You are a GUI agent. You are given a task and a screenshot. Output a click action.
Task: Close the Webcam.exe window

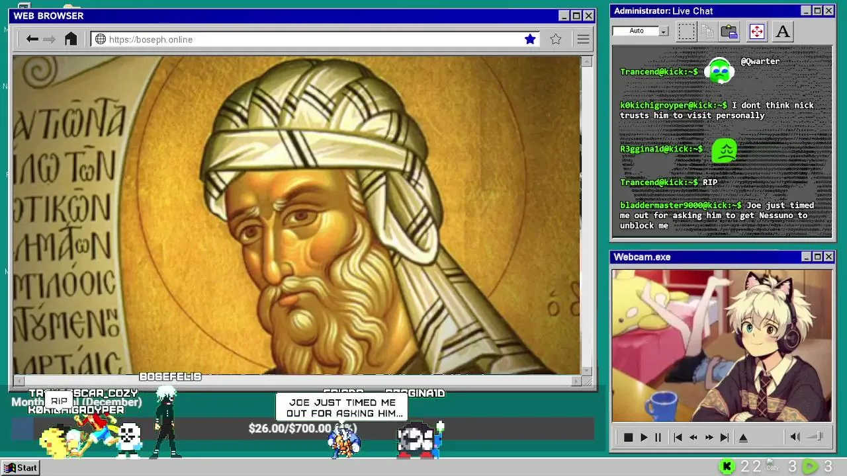(829, 257)
